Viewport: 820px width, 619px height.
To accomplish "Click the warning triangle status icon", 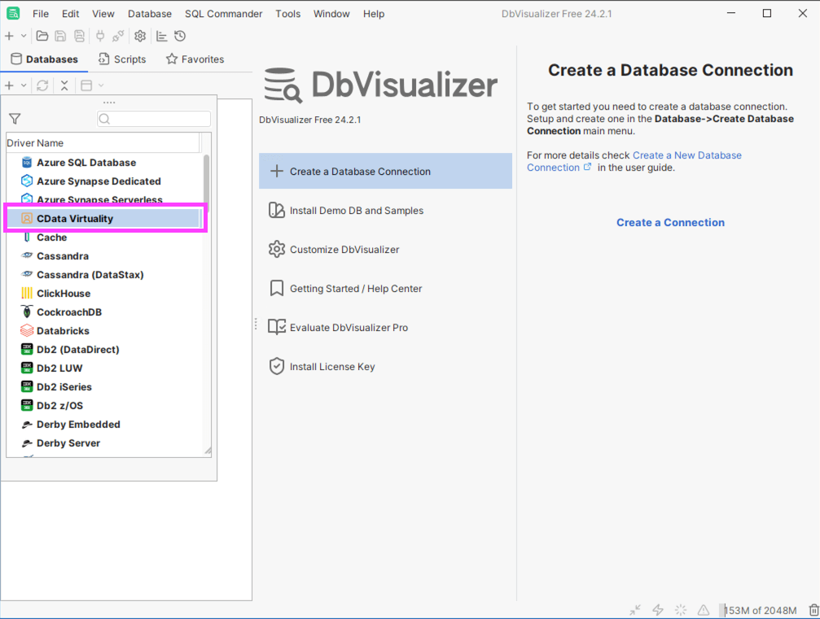I will pos(704,610).
